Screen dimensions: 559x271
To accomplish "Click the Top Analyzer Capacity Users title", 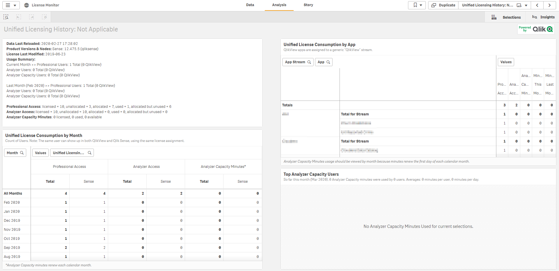I will [x=311, y=174].
